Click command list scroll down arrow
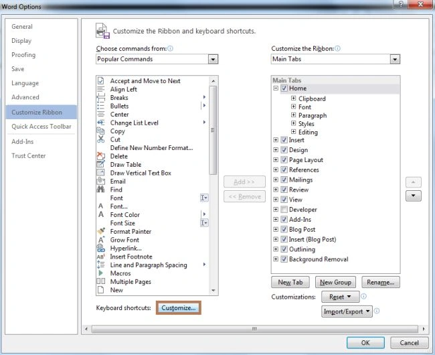 pyautogui.click(x=213, y=290)
